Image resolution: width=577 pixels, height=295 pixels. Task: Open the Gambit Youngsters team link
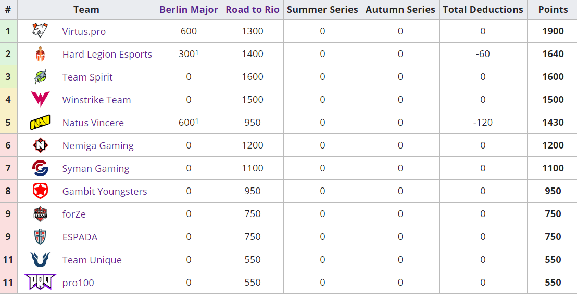[105, 192]
